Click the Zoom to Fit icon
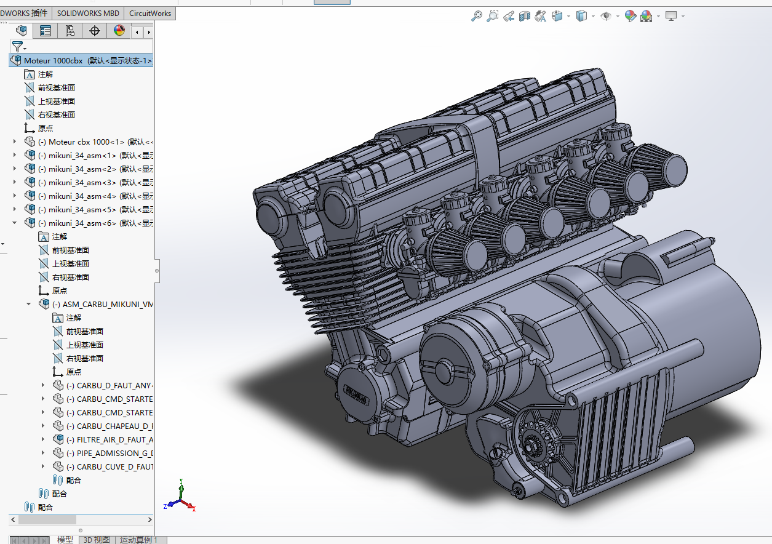This screenshot has height=544, width=772. [477, 17]
